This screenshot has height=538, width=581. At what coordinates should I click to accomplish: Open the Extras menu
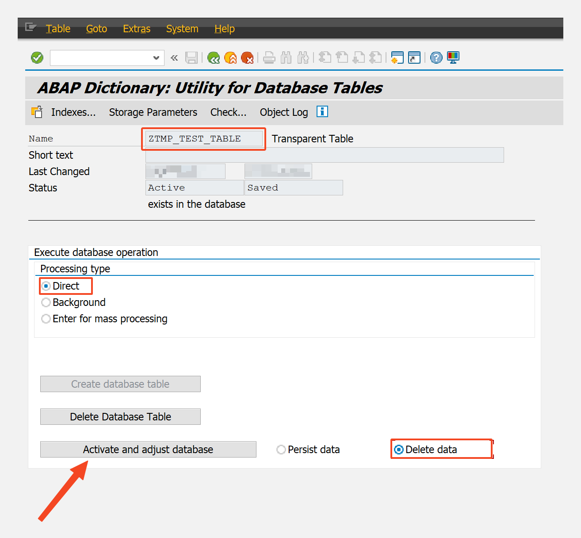136,29
